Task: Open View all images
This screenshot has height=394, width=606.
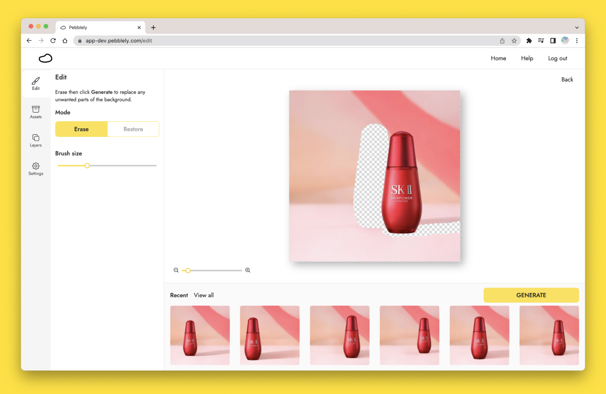Action: pos(204,295)
